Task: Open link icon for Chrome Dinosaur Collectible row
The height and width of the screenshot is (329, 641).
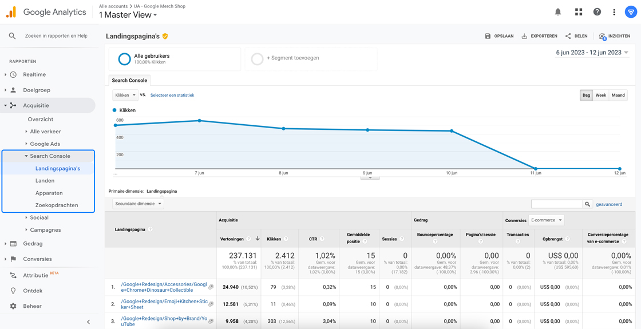Action: tap(211, 287)
